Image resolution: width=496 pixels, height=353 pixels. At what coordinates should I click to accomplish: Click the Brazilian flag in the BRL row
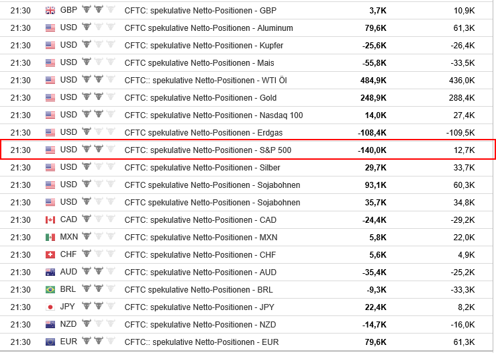pyautogui.click(x=50, y=289)
